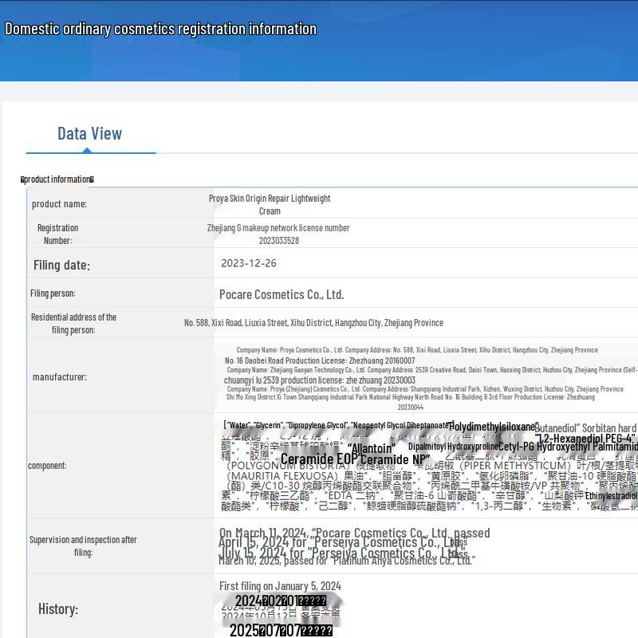Select 'Polydimethylsiloxane' in the component field
Screen dimensions: 638x638
pyautogui.click(x=494, y=427)
